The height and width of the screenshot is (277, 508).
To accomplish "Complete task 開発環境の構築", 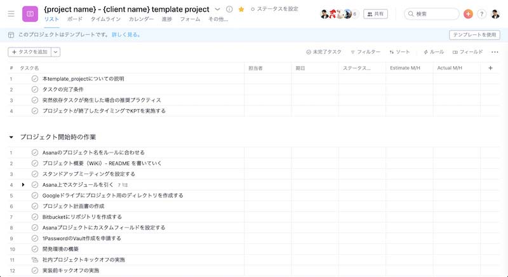I will [35, 249].
